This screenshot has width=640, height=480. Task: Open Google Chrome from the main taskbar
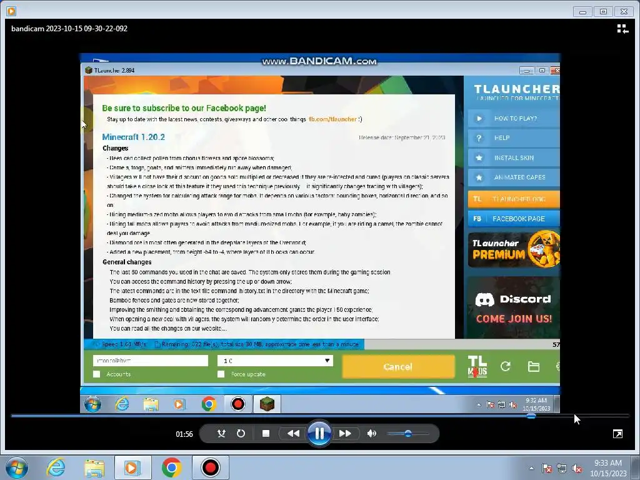pyautogui.click(x=171, y=467)
